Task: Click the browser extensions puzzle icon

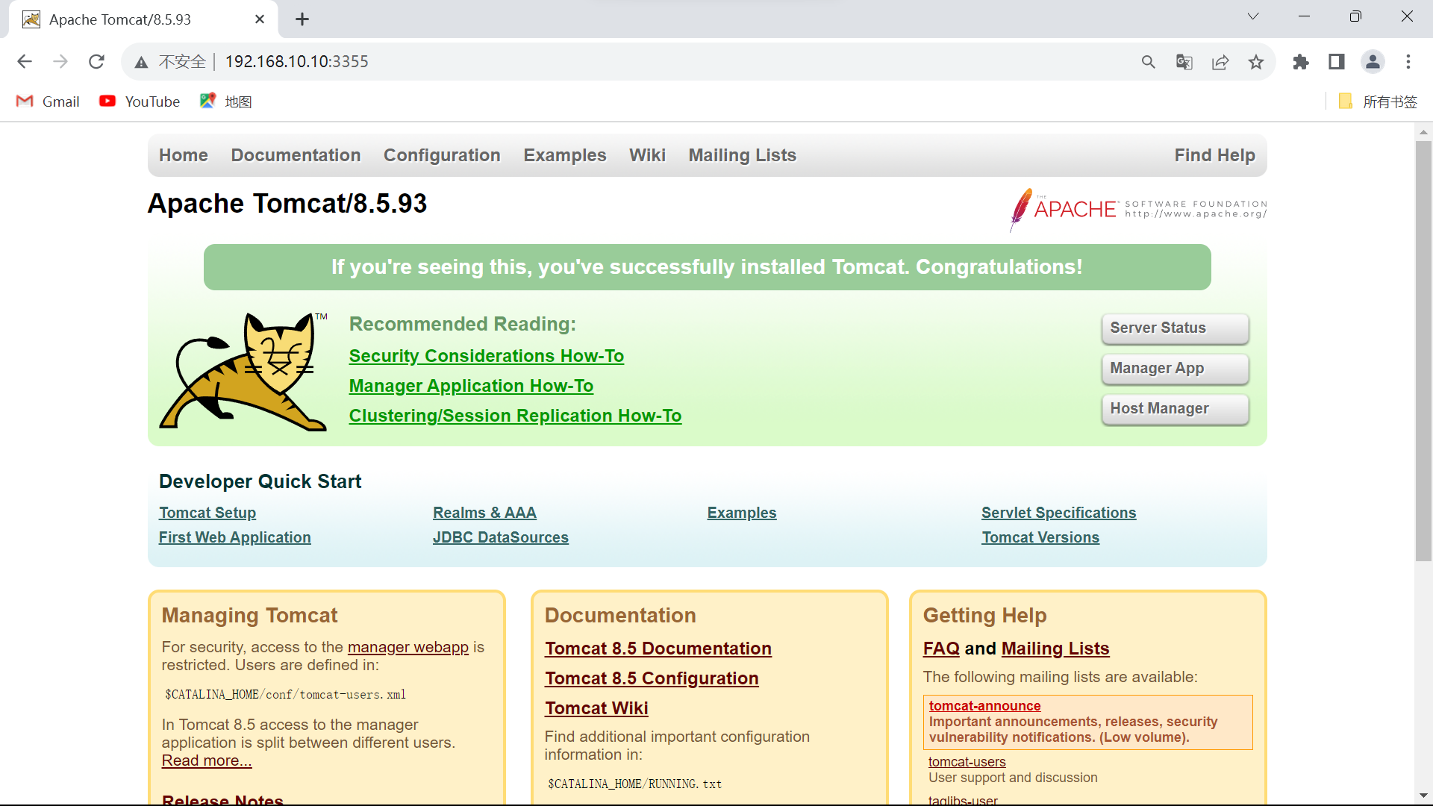Action: tap(1301, 61)
